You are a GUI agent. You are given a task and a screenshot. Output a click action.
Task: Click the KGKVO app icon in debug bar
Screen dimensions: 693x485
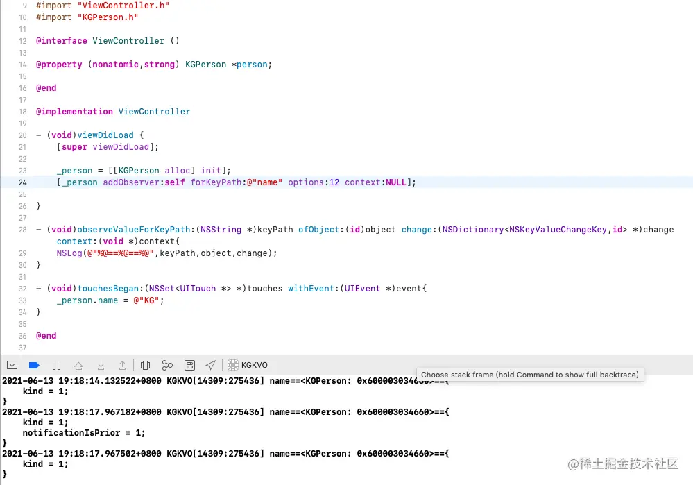(x=233, y=365)
